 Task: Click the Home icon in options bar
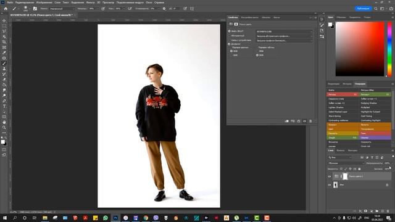pyautogui.click(x=6, y=9)
